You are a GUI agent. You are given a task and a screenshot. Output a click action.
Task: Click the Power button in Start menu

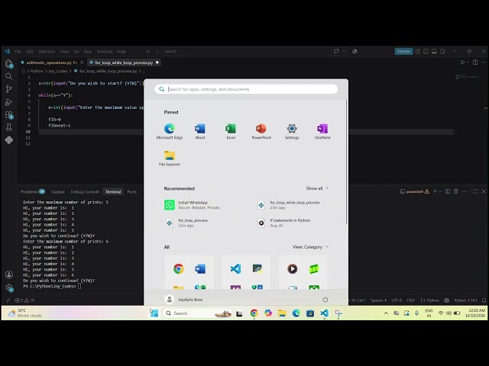point(325,300)
